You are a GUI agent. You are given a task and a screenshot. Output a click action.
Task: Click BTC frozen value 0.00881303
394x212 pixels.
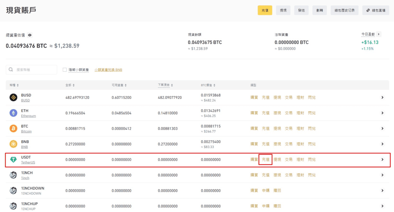(x=168, y=129)
